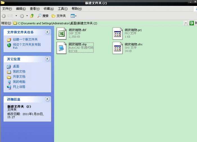Open 我的电脑 from other places

[x=19, y=82]
